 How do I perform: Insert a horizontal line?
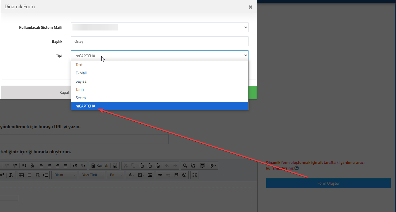pyautogui.click(x=29, y=175)
